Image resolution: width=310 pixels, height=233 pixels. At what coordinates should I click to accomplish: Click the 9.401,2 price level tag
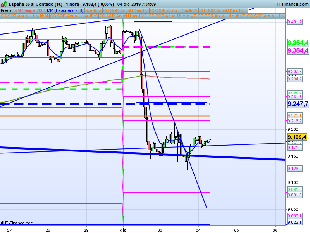click(x=294, y=22)
